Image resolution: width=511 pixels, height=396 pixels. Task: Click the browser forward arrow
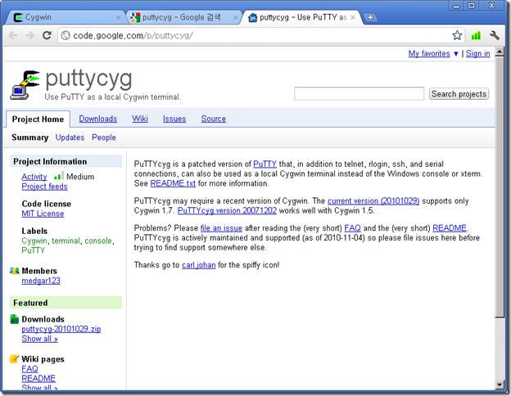pyautogui.click(x=29, y=35)
